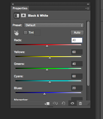This screenshot has height=119, width=103.
Task: Focus the Blues value field
Action: pos(77,88)
